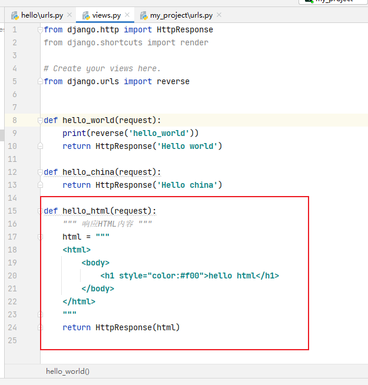
Task: Click line number 1 in gutter
Action: coord(15,29)
